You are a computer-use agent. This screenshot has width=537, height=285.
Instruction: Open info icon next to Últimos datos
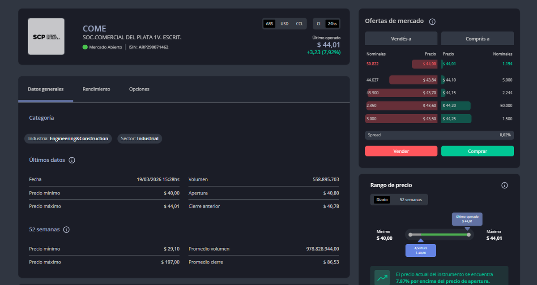coord(72,160)
